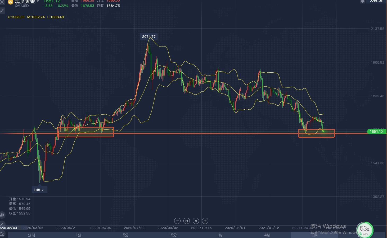Switch to the 5分 timeframe tab
Image resolution: width=387 pixels, height=238 pixels.
[126, 235]
